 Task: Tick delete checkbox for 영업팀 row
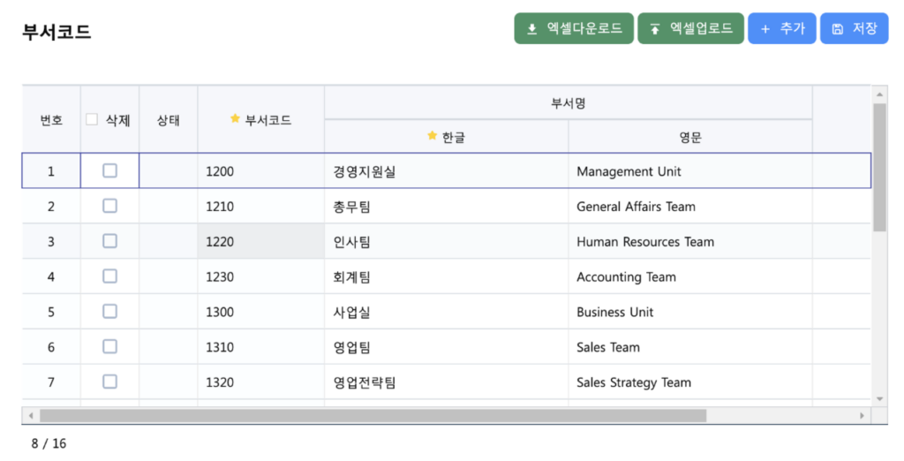point(109,347)
